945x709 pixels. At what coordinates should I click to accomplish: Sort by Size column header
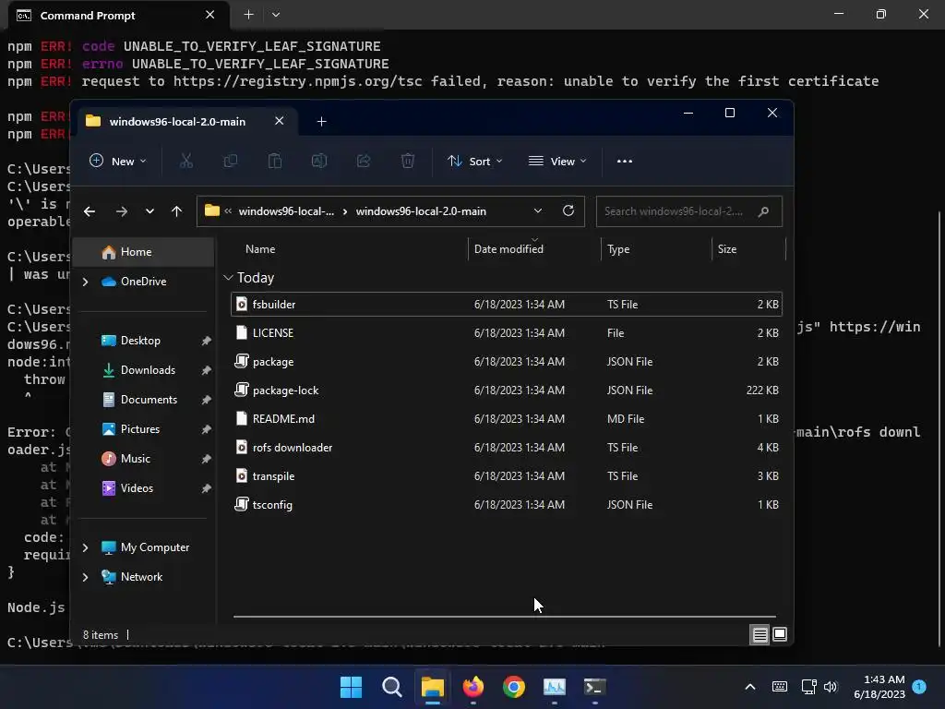click(727, 249)
